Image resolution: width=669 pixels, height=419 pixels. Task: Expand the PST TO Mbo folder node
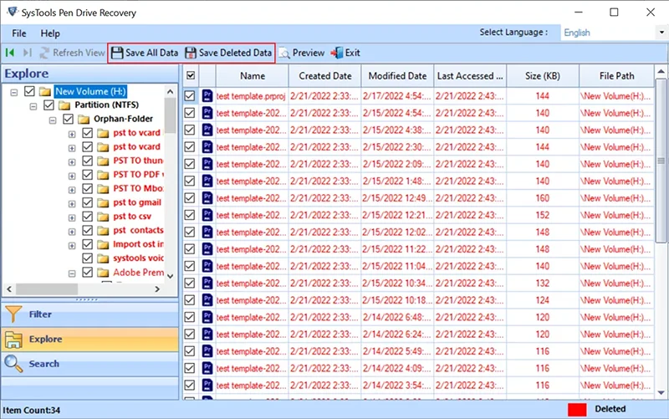pyautogui.click(x=72, y=190)
